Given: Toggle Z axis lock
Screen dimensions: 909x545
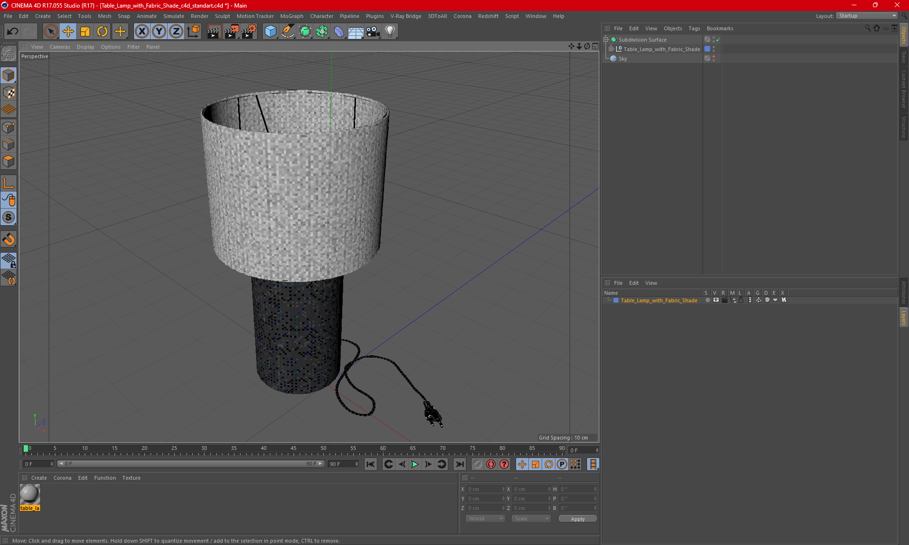Looking at the screenshot, I should tap(176, 32).
